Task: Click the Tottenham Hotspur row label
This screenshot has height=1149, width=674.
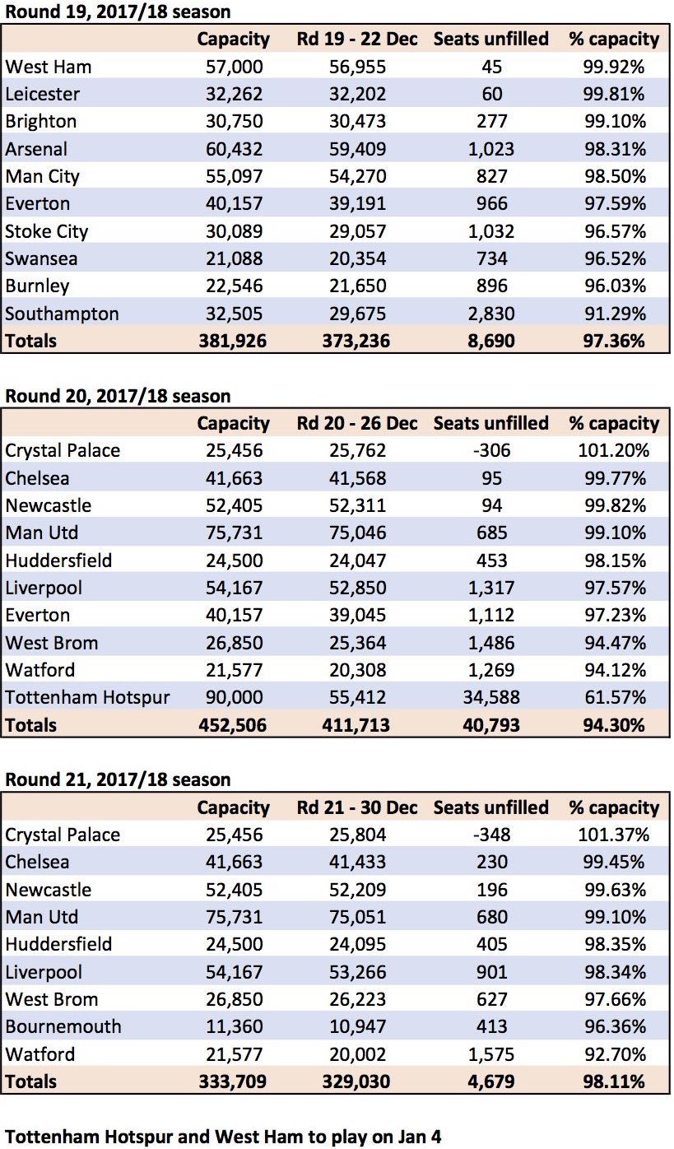Action: click(x=87, y=698)
